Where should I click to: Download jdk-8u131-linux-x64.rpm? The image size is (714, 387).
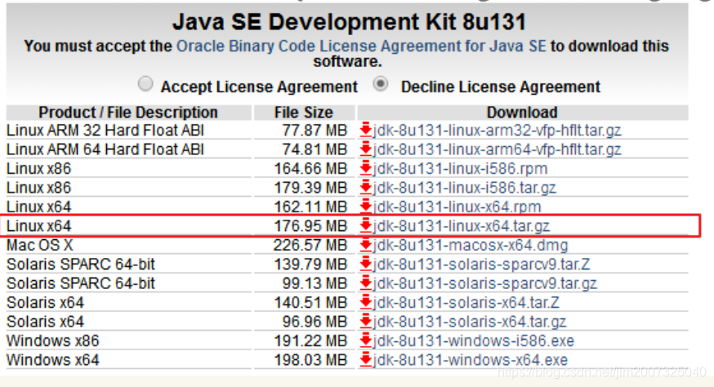click(x=457, y=207)
